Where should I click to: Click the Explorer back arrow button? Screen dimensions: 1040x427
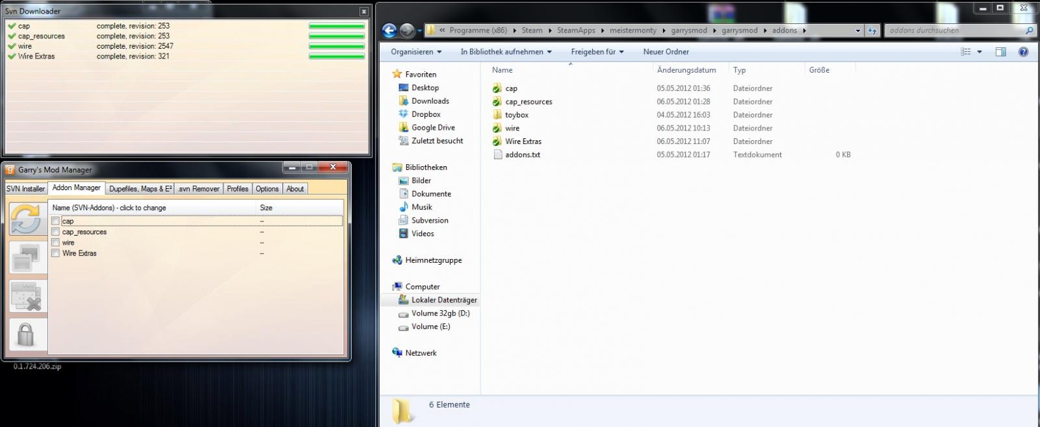point(389,30)
